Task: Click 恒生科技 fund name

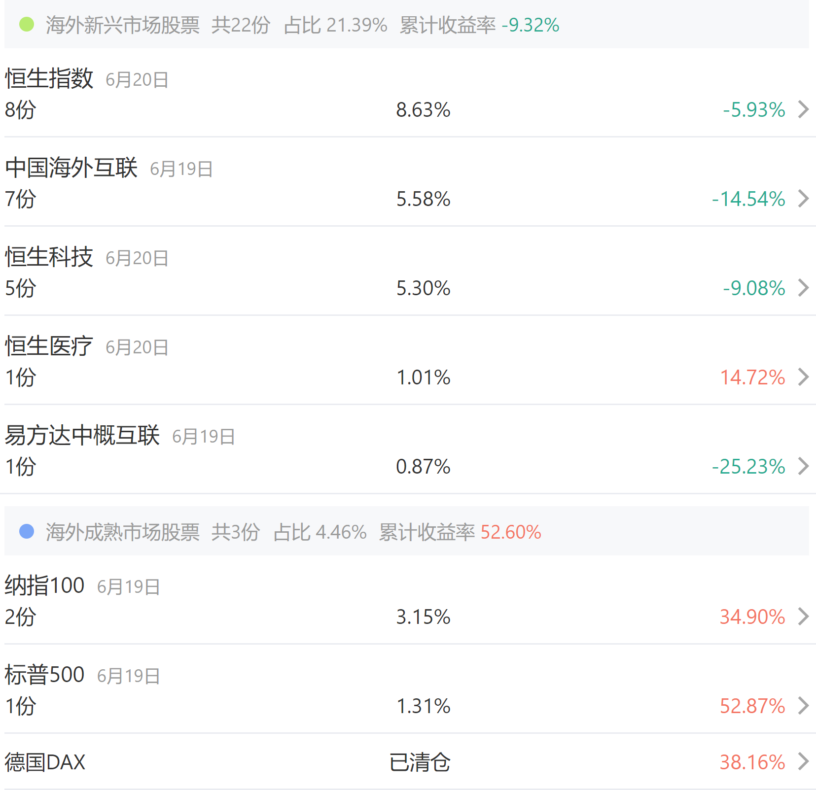Action: click(49, 257)
